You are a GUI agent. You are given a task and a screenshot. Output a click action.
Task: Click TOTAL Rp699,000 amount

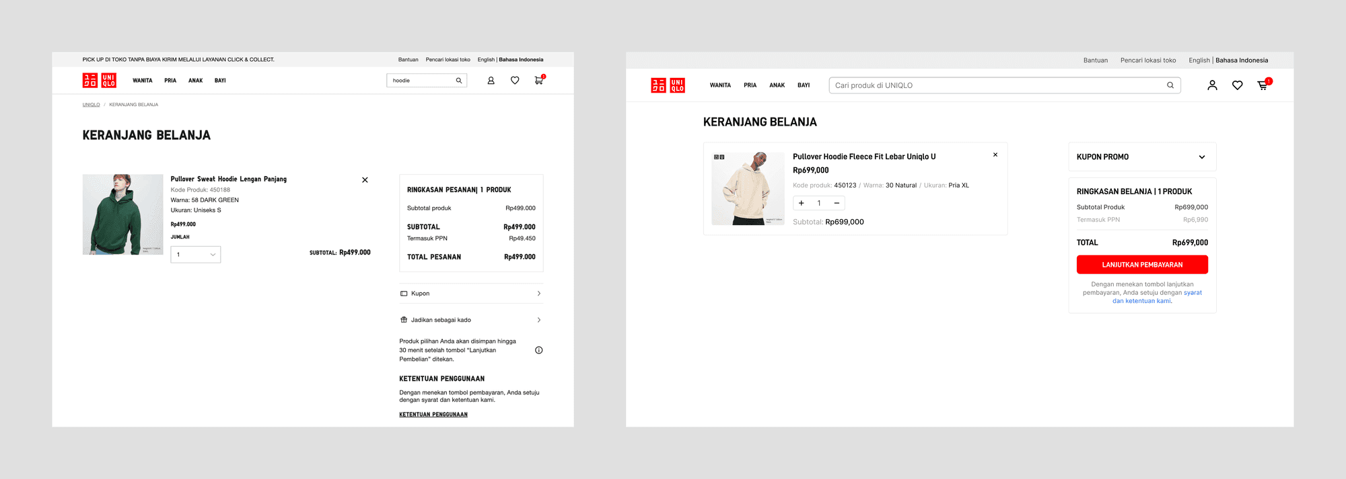click(1190, 243)
